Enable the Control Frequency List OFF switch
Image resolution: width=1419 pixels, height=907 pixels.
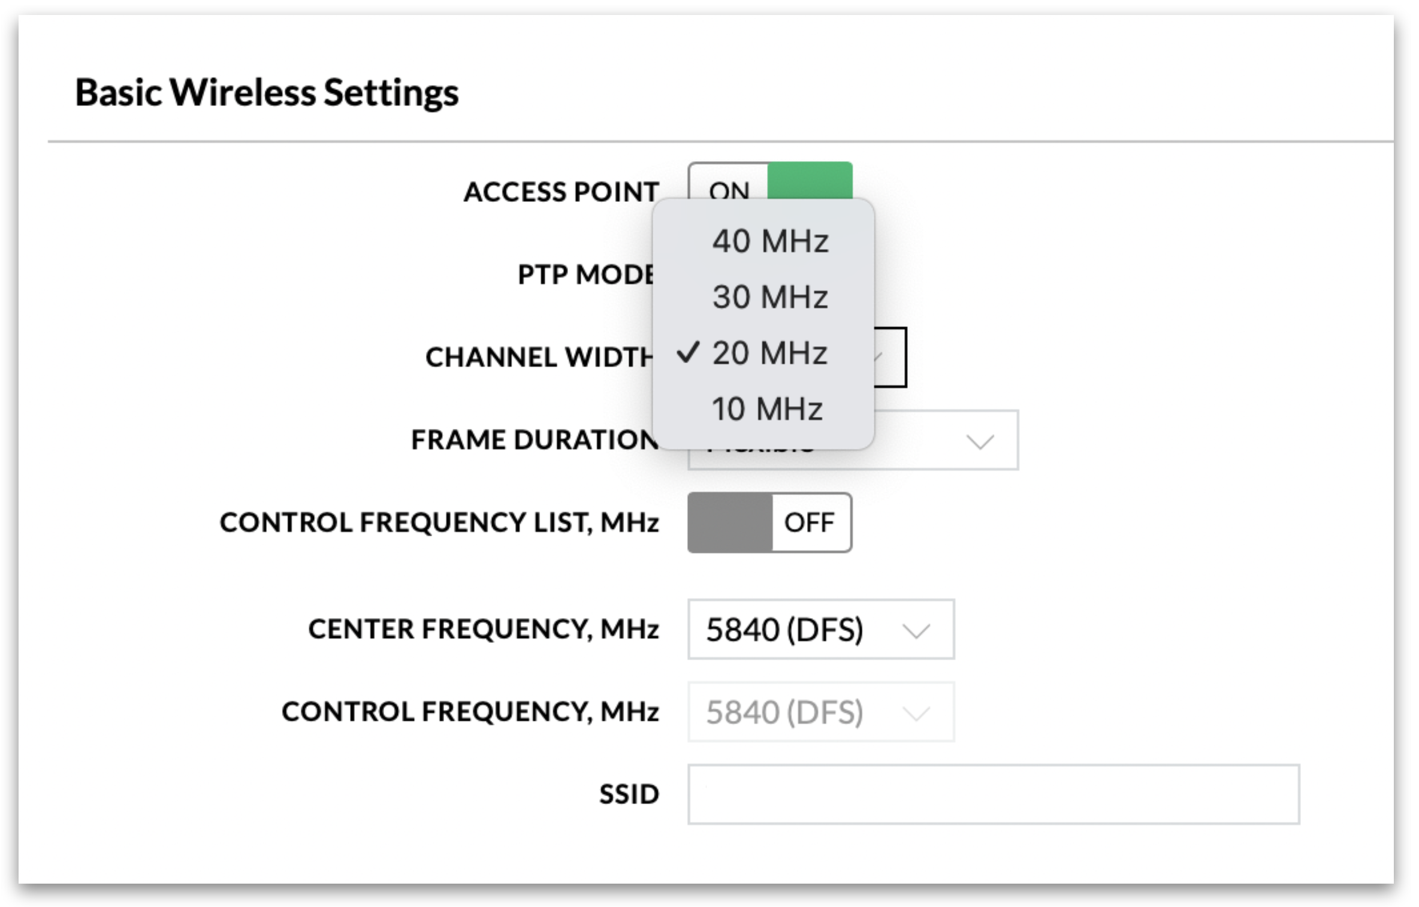coord(770,522)
